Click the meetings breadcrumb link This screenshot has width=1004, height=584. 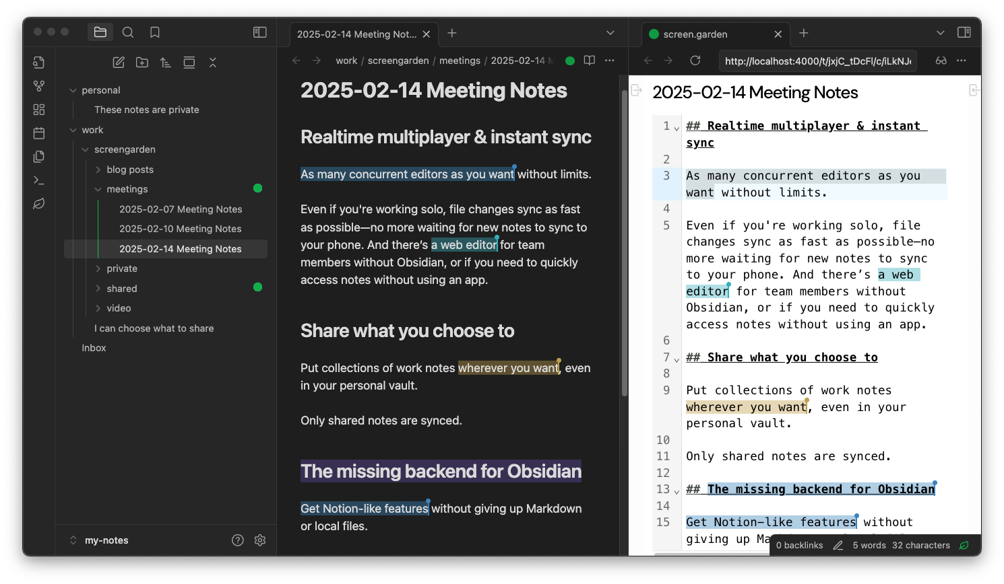pyautogui.click(x=460, y=61)
